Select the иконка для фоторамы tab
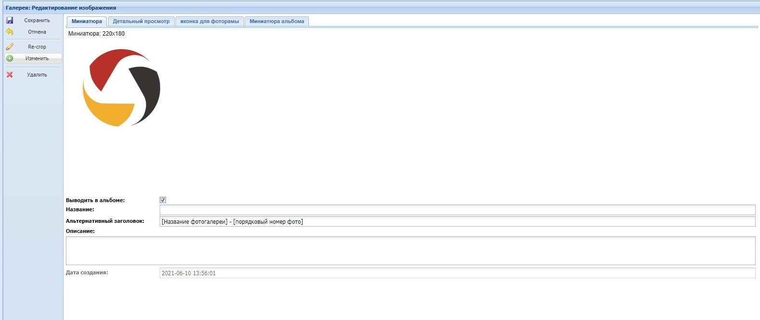The height and width of the screenshot is (320, 760). (x=209, y=21)
